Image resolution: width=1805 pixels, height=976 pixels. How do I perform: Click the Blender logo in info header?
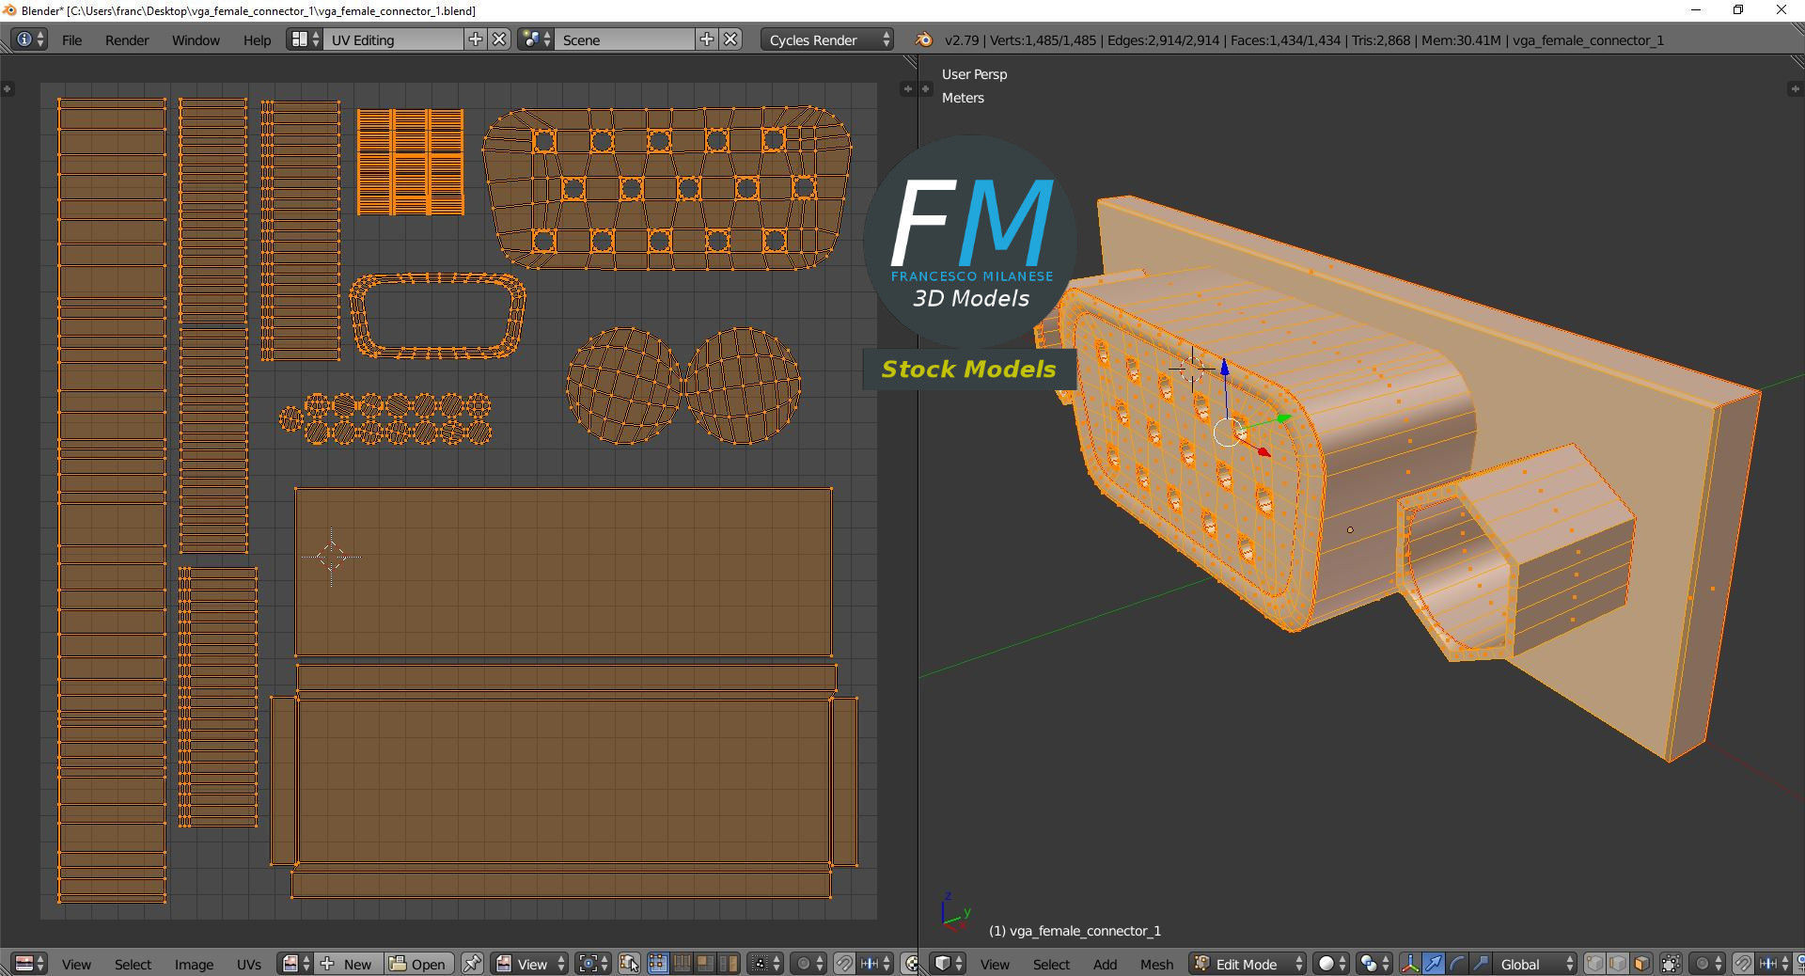click(924, 39)
